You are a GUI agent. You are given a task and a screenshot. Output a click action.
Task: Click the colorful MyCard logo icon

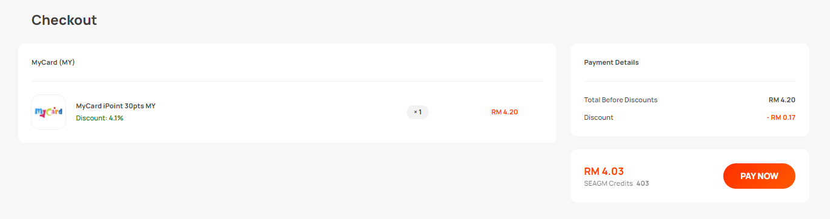click(x=49, y=112)
